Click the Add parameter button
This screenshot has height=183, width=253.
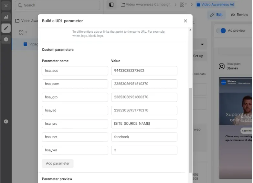point(58,164)
